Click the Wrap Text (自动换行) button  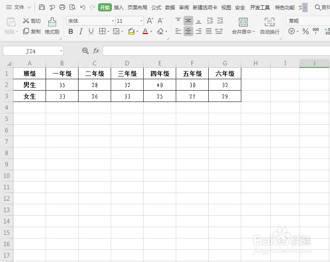click(x=270, y=26)
